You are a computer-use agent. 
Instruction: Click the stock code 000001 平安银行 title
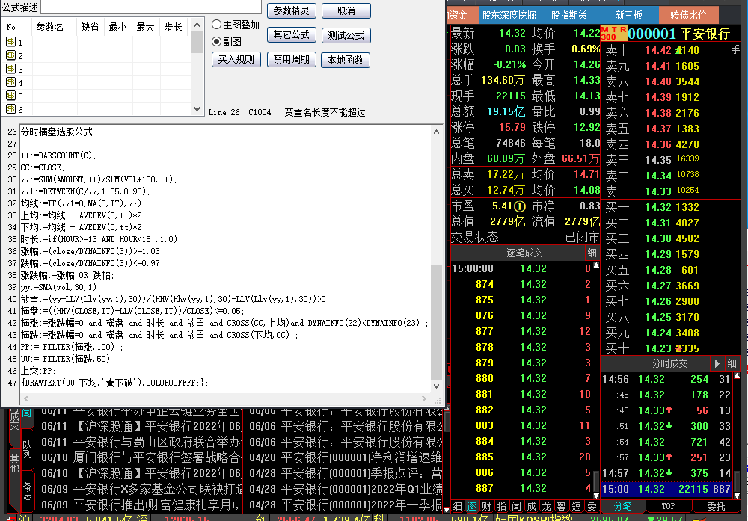pyautogui.click(x=678, y=34)
